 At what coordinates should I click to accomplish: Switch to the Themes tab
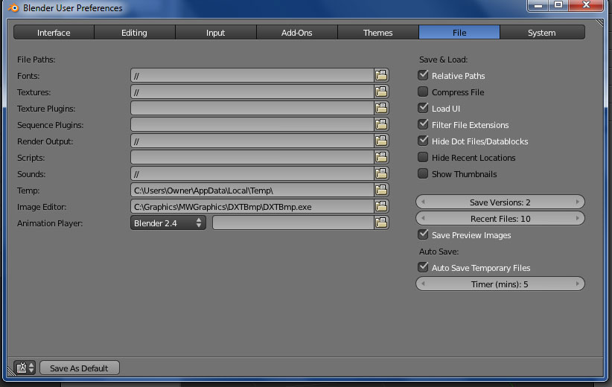(x=377, y=33)
